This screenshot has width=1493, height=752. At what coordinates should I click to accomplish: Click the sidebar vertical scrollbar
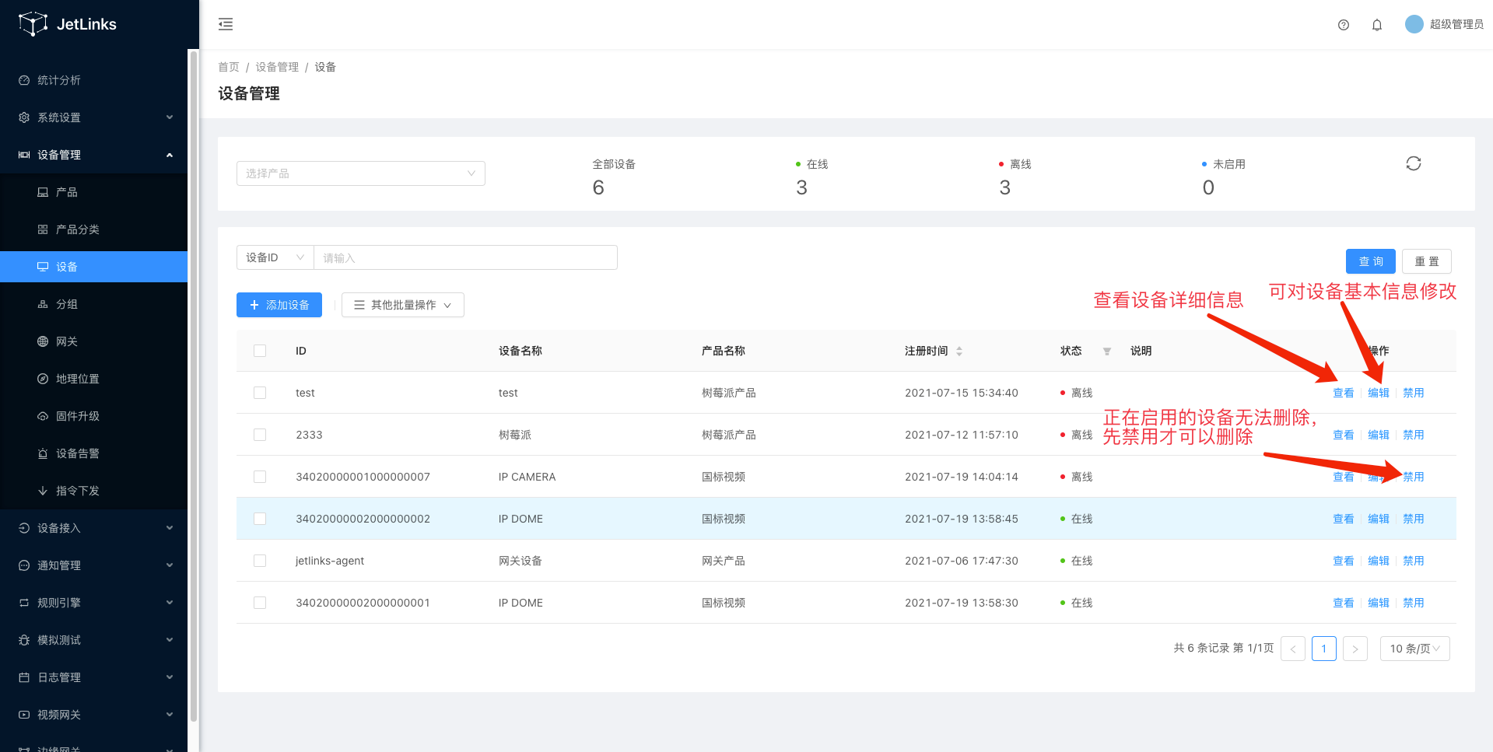193,386
